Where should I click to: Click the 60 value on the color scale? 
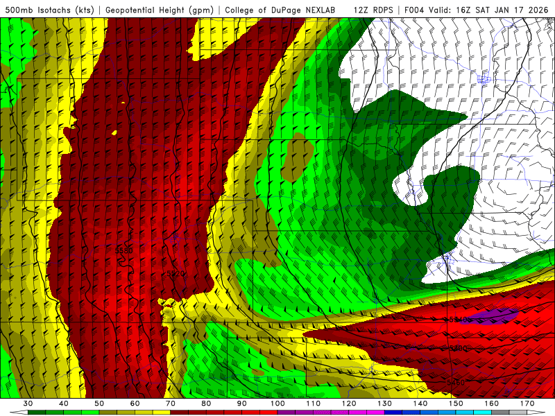[x=135, y=404]
